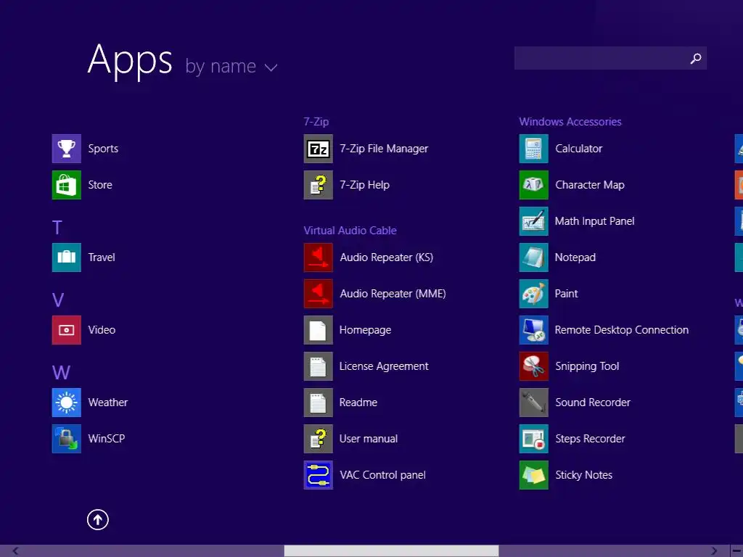Open the 'by name' sort dropdown
The width and height of the screenshot is (743, 557).
231,67
